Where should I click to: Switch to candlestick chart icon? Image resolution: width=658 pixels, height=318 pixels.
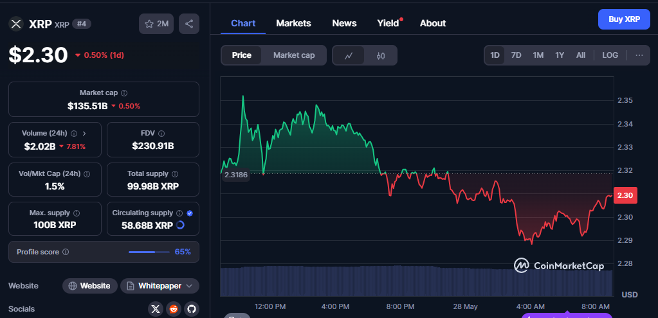[381, 55]
